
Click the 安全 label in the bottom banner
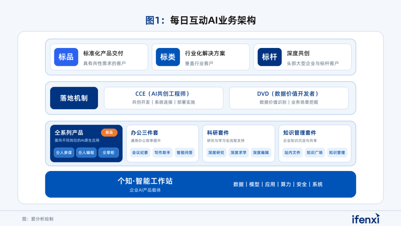(302, 184)
